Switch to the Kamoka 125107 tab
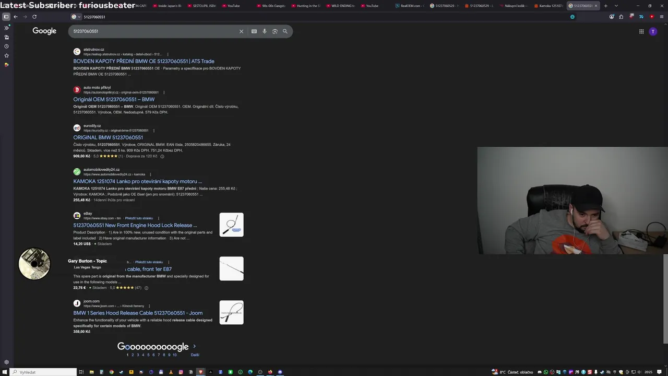The height and width of the screenshot is (376, 668). pos(547,6)
